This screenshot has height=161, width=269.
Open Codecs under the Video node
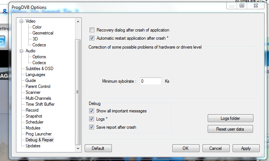tap(39, 45)
